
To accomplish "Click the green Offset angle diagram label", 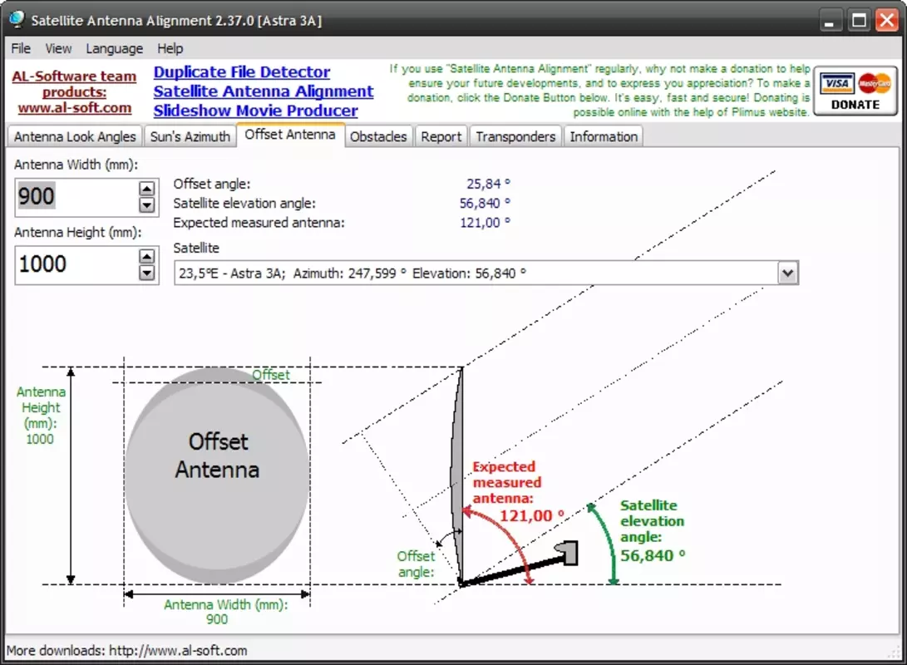I will [x=416, y=564].
